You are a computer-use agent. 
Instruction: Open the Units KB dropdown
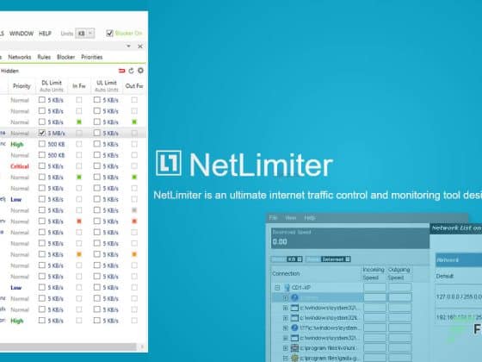point(85,34)
